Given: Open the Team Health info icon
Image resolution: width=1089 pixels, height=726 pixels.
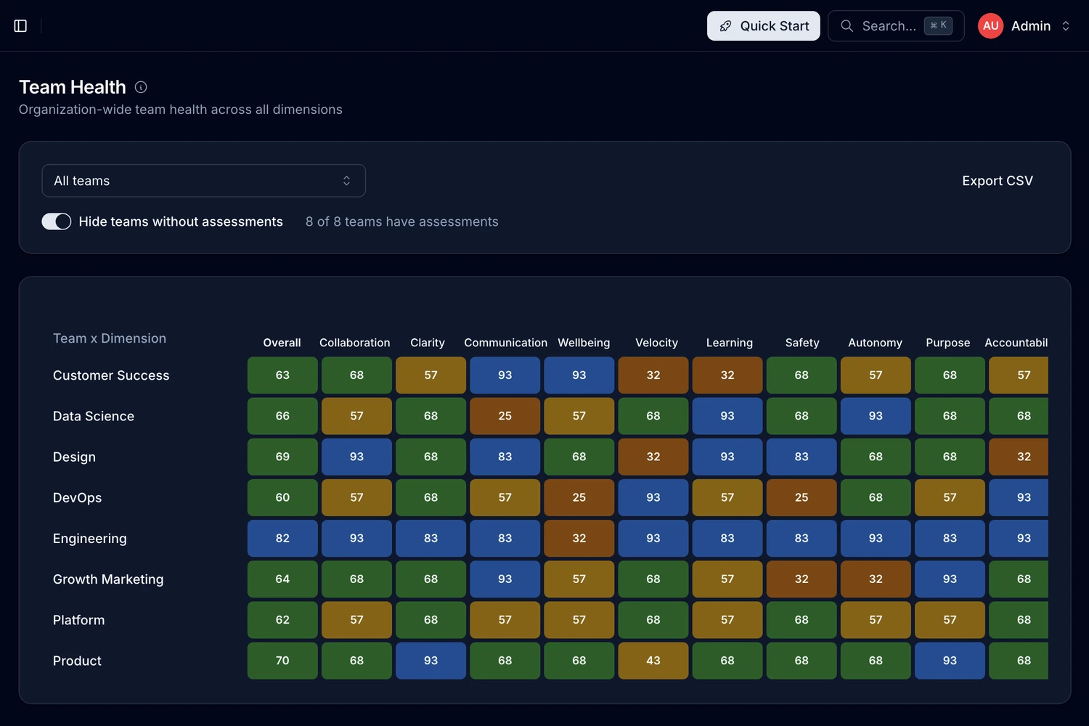Looking at the screenshot, I should pyautogui.click(x=141, y=87).
